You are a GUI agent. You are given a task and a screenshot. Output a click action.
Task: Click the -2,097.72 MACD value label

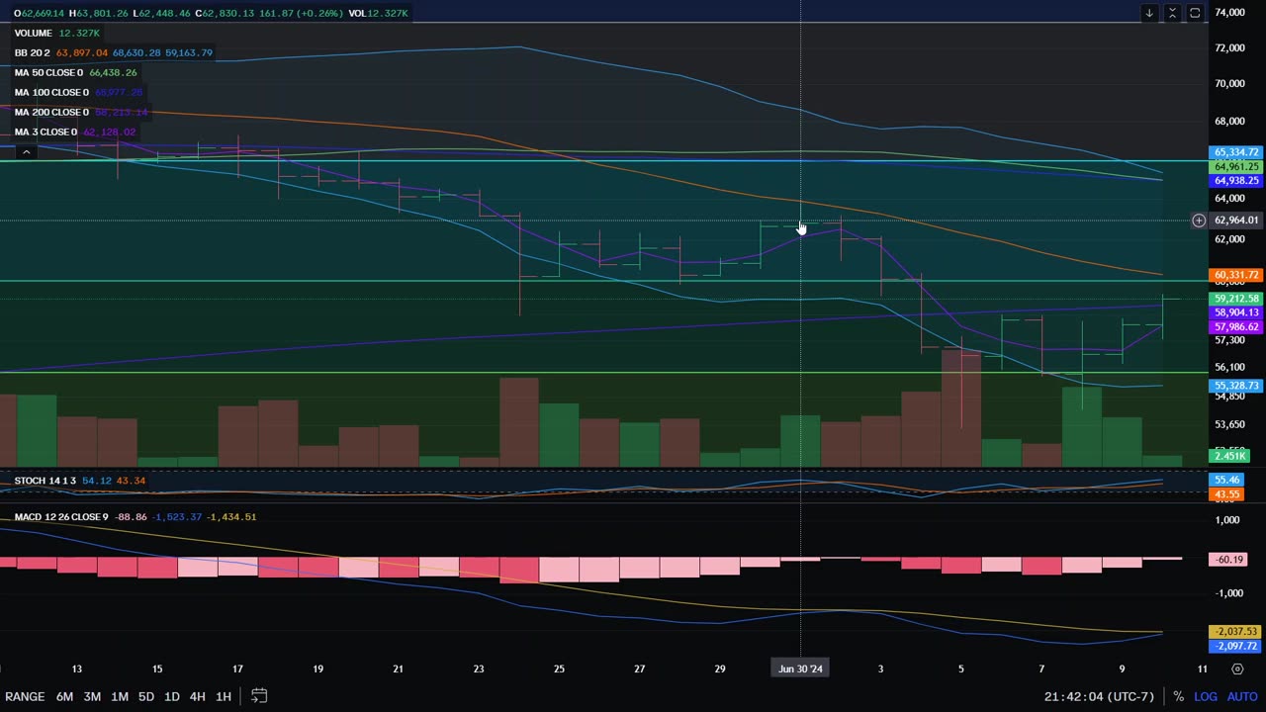pyautogui.click(x=1236, y=646)
